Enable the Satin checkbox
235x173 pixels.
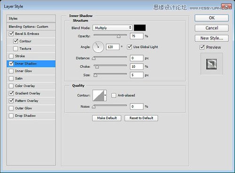click(11, 78)
